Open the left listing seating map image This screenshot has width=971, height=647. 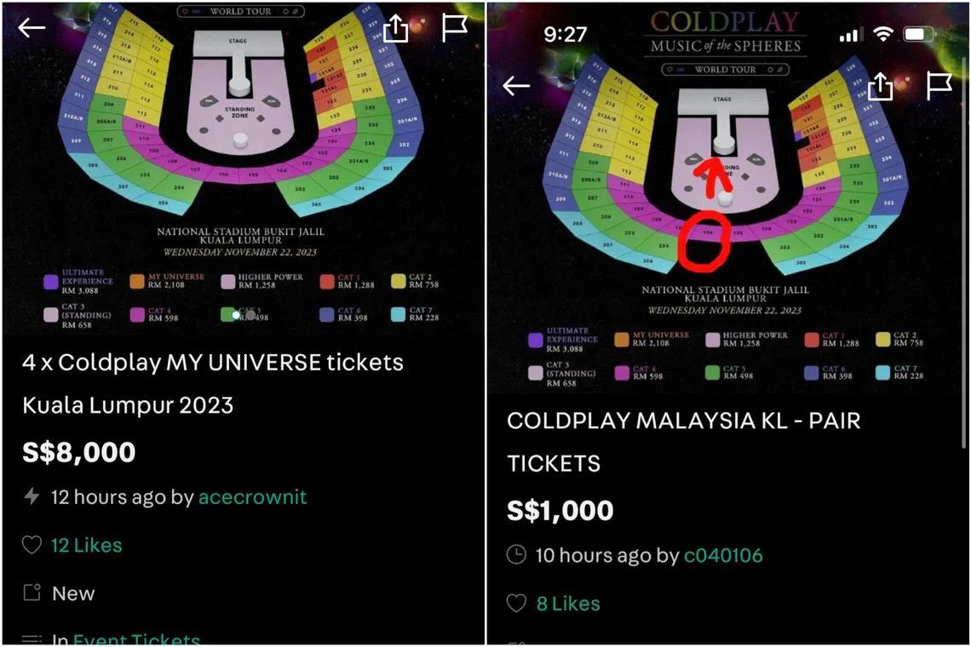[244, 167]
